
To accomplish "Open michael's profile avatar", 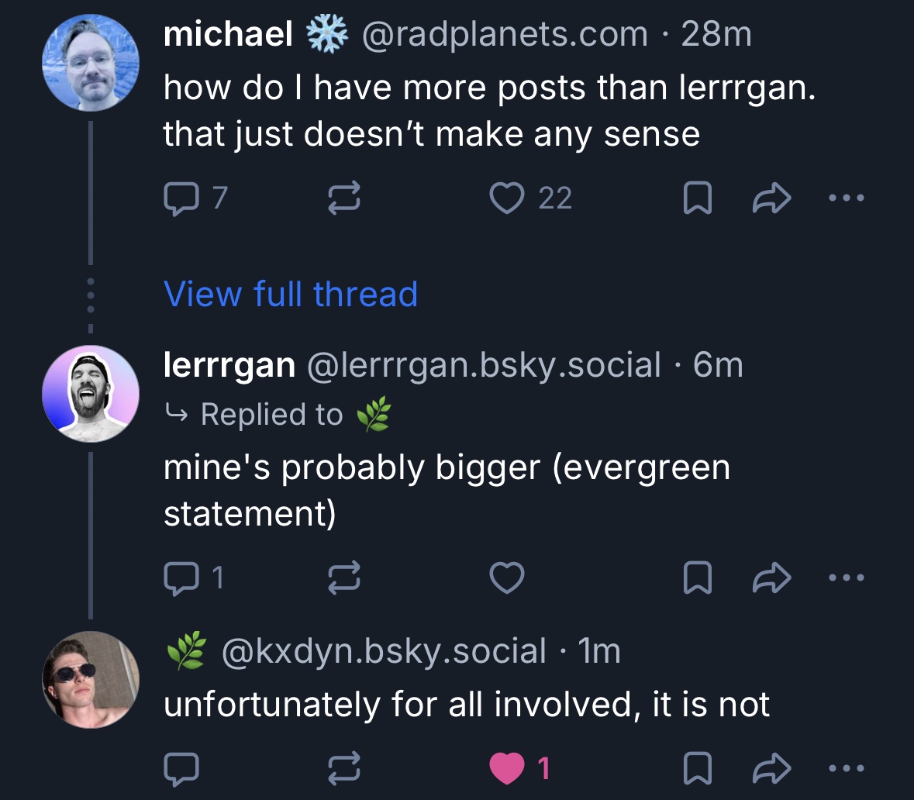I will point(90,63).
